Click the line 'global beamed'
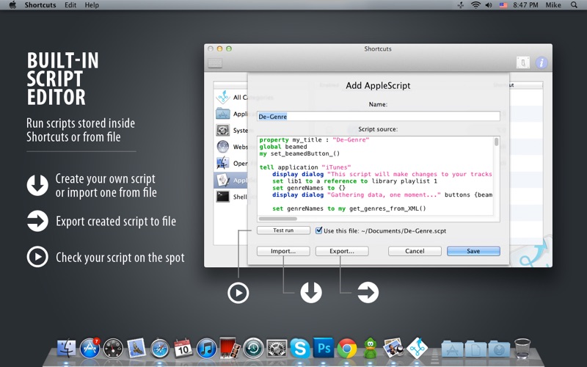The width and height of the screenshot is (587, 367). (x=283, y=147)
